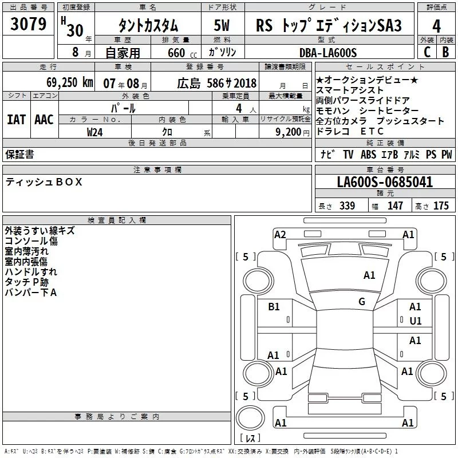Viewport: 458px width, 458px height.
Task: Select the モモハン シートヒーター line
Action: pyautogui.click(x=367, y=110)
